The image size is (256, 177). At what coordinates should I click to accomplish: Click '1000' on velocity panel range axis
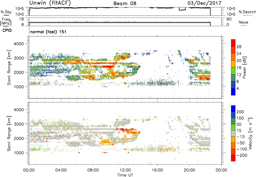19,153
